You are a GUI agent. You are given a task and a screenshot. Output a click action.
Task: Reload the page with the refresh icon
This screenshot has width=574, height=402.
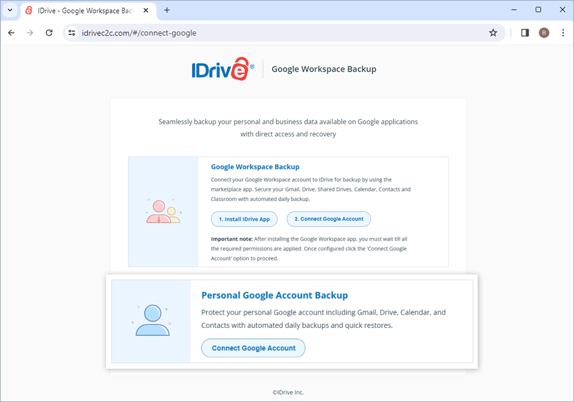tap(49, 33)
